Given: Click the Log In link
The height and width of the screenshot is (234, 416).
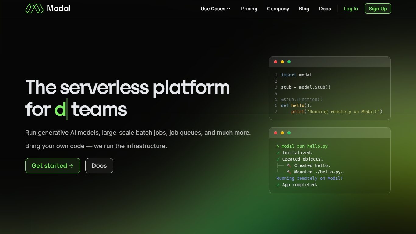Looking at the screenshot, I should click(351, 9).
